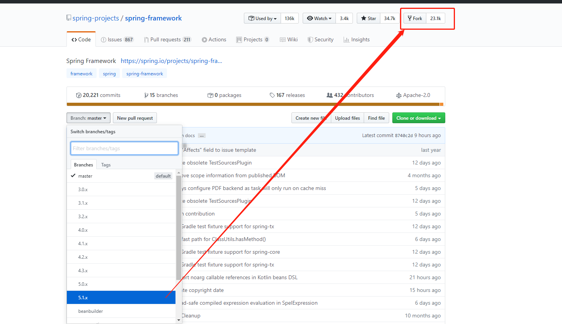
Task: Open the ClassUtils.hasMethod() commit message
Action: [x=224, y=239]
